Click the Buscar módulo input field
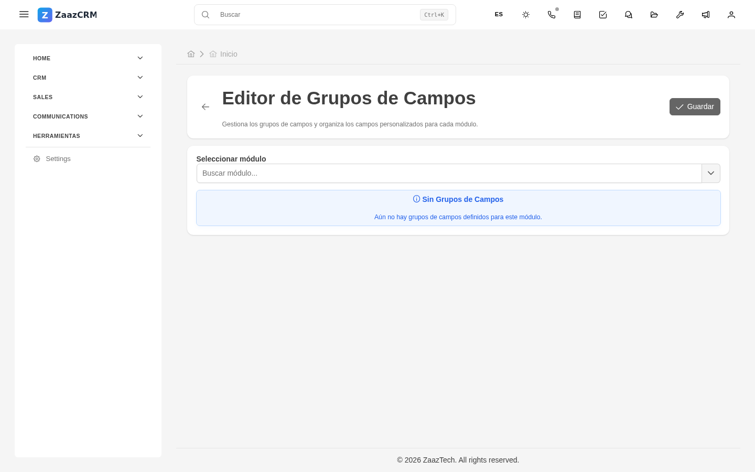The image size is (755, 472). click(x=449, y=173)
